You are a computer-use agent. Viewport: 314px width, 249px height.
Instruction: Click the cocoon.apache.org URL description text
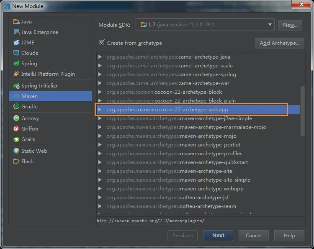pyautogui.click(x=150, y=221)
